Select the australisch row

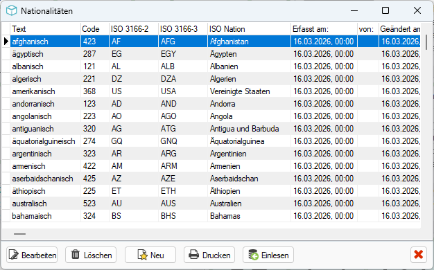[x=216, y=203]
